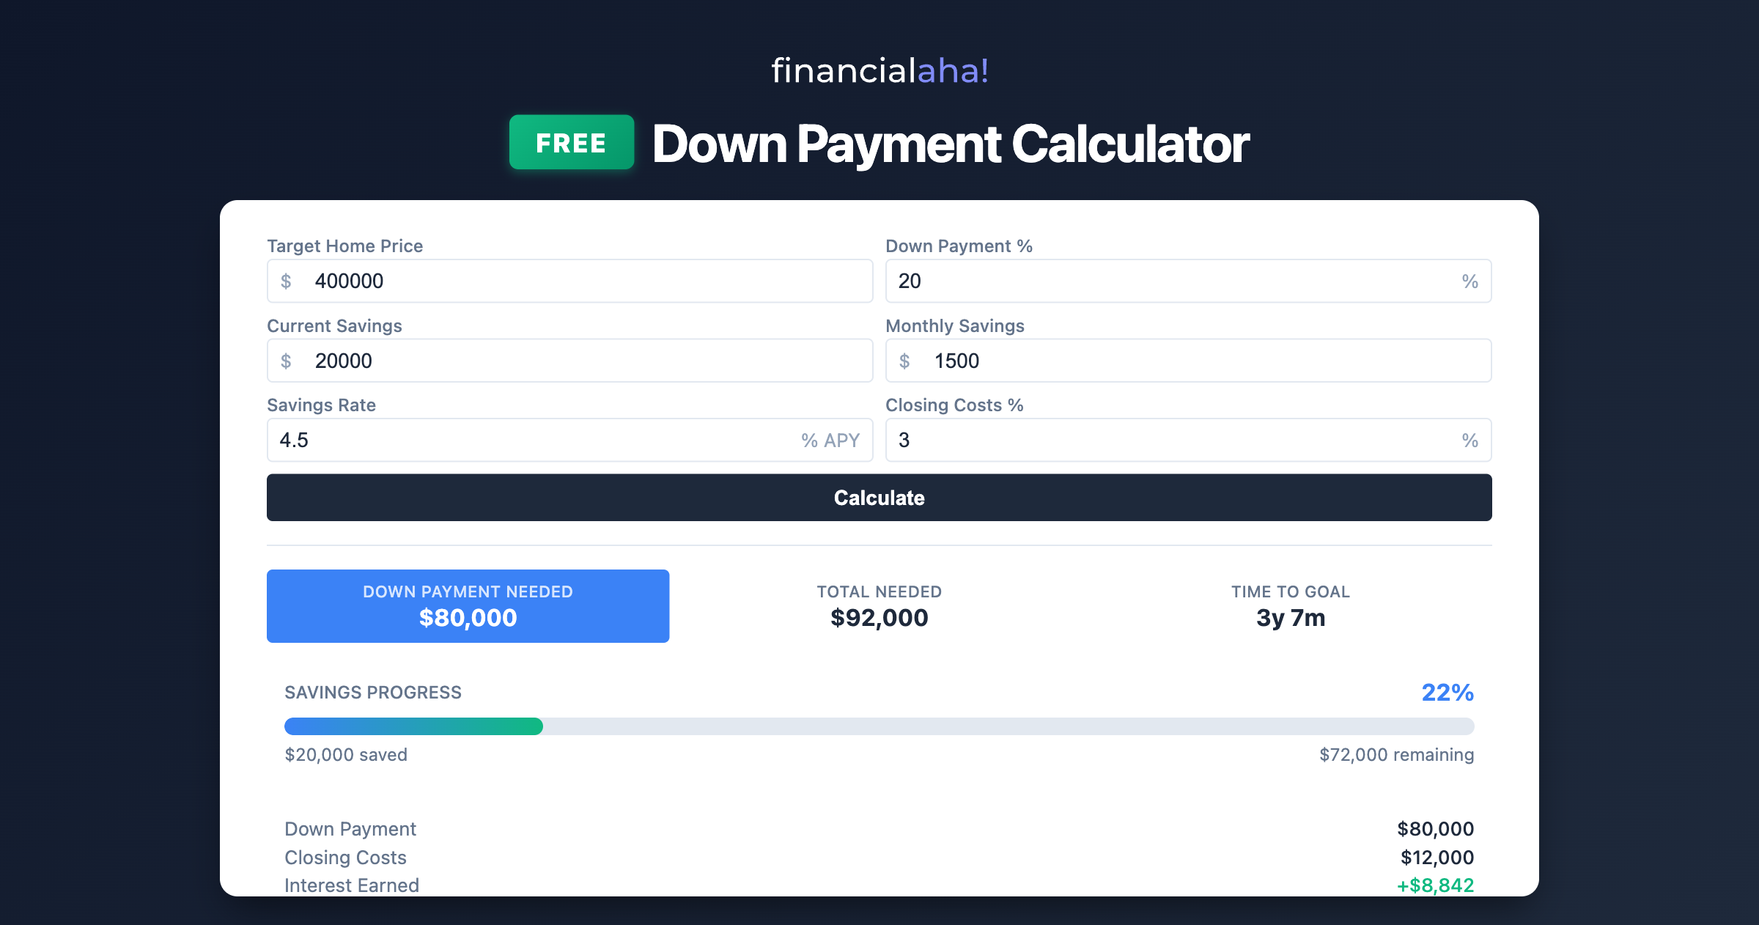This screenshot has width=1759, height=925.
Task: Click the dollar sign in Target Home Price field
Action: pyautogui.click(x=287, y=281)
